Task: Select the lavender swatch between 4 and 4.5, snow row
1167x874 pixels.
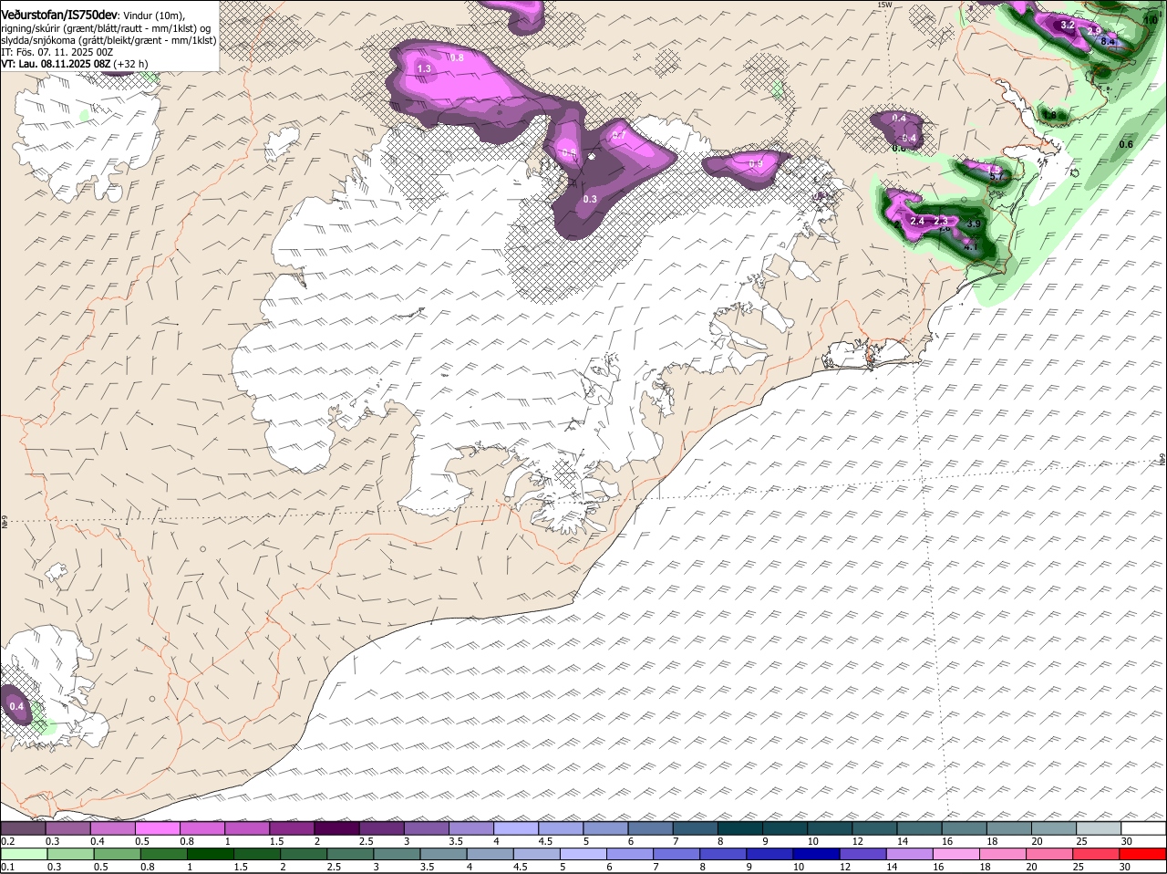Action: (x=515, y=828)
